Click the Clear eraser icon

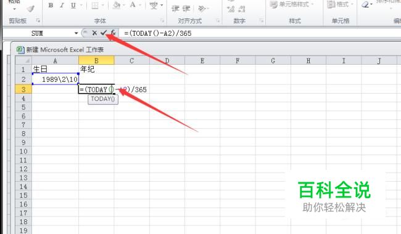point(365,5)
